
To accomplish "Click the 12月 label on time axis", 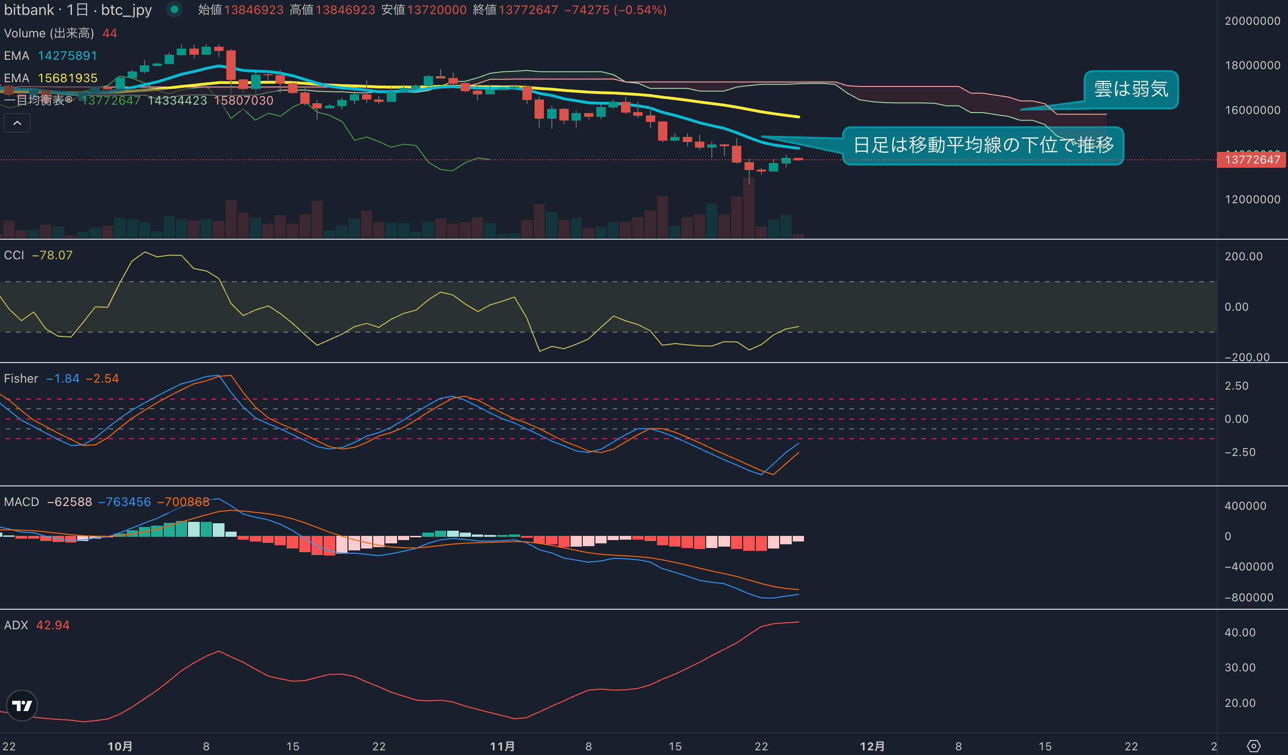I will (872, 746).
